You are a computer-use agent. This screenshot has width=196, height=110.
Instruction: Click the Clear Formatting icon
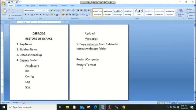(58, 11)
